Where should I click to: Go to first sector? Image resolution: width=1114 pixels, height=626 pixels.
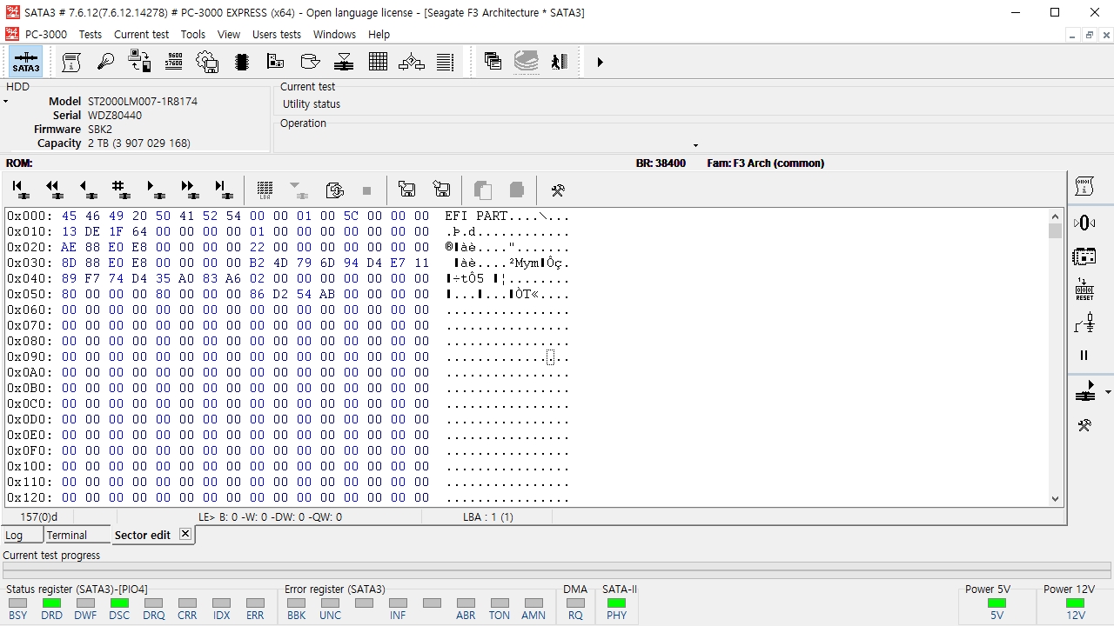coord(21,190)
